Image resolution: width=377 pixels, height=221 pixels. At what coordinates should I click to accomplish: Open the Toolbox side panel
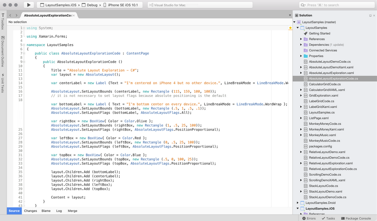3,22
